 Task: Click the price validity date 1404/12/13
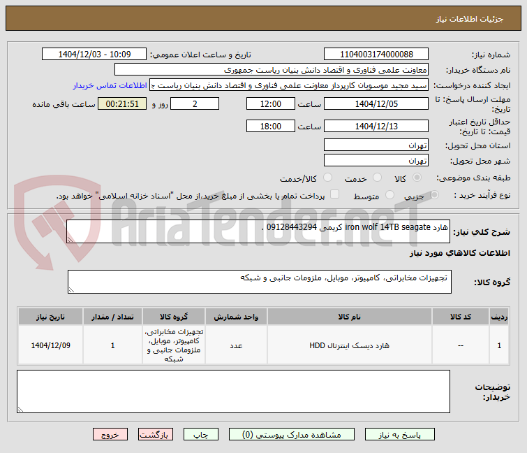pos(376,126)
